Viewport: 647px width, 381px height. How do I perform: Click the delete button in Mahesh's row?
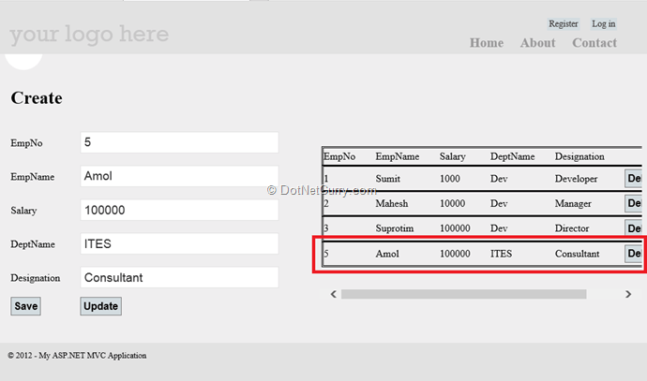point(633,203)
